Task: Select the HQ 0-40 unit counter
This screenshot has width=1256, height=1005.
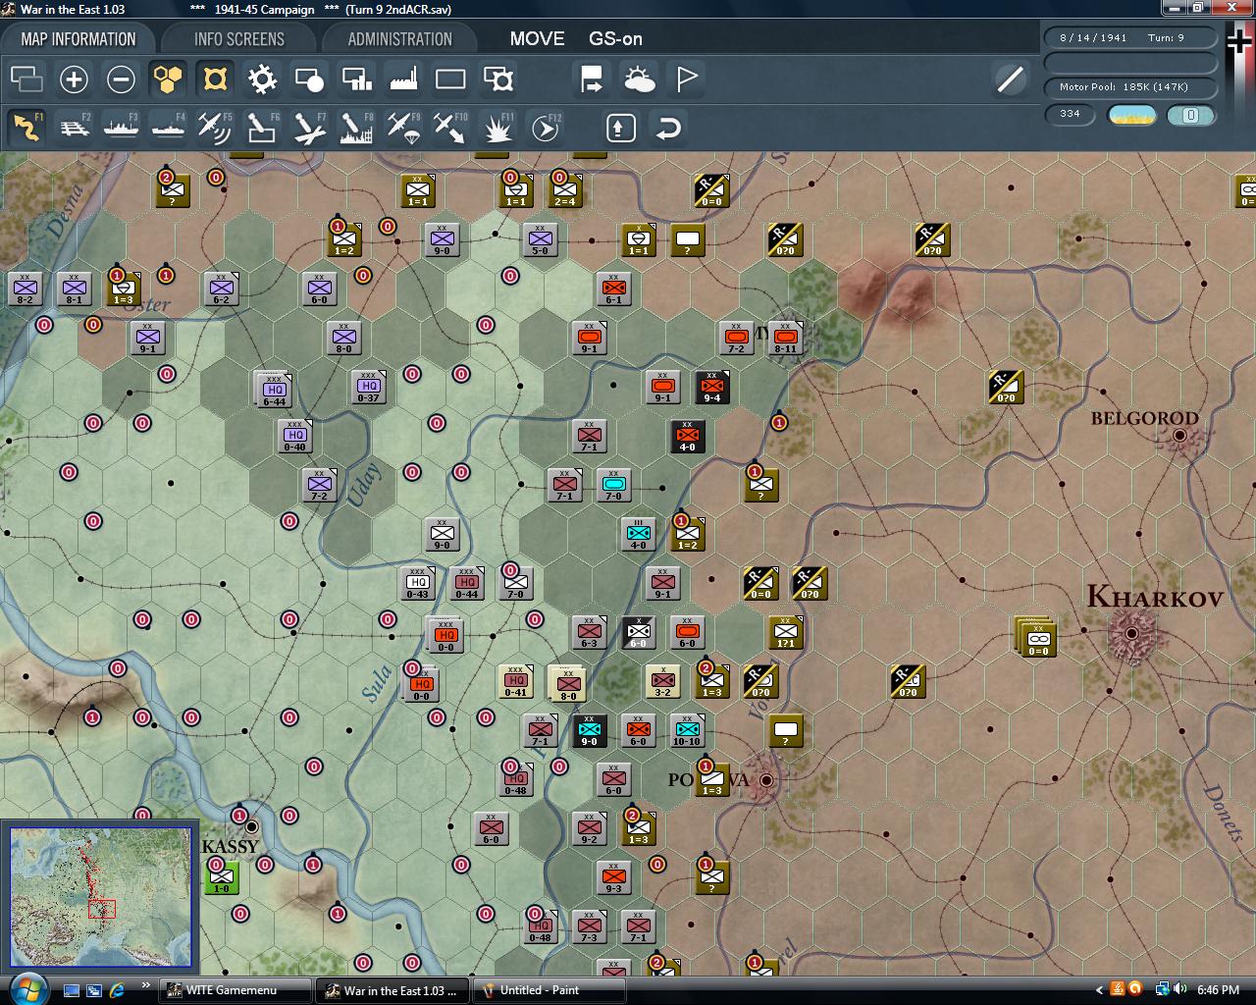Action: 294,435
